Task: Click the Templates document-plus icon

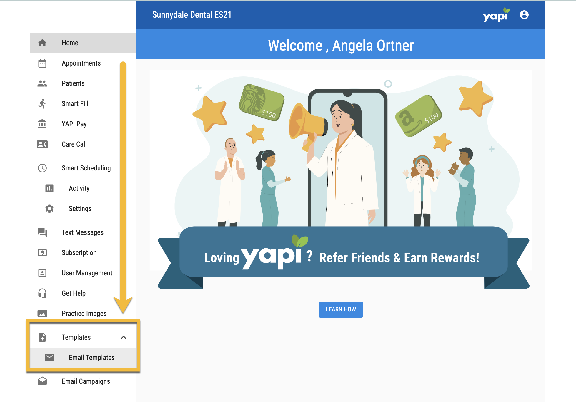Action: click(42, 337)
